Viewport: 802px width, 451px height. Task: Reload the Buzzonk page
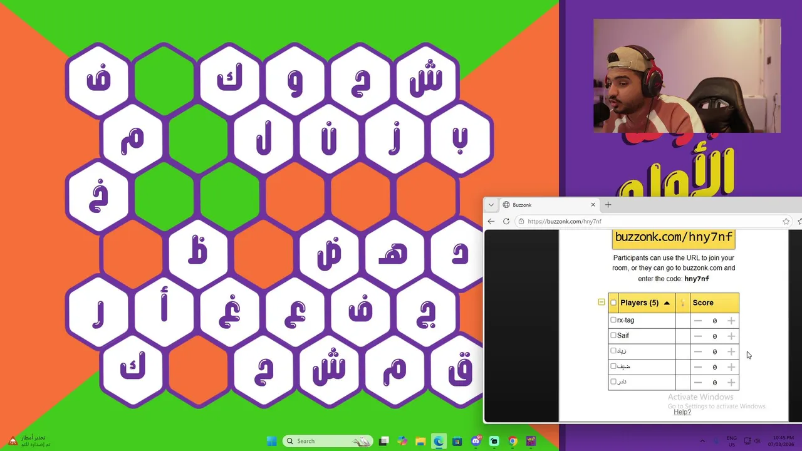506,221
